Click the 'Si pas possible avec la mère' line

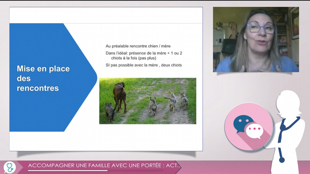coord(144,65)
